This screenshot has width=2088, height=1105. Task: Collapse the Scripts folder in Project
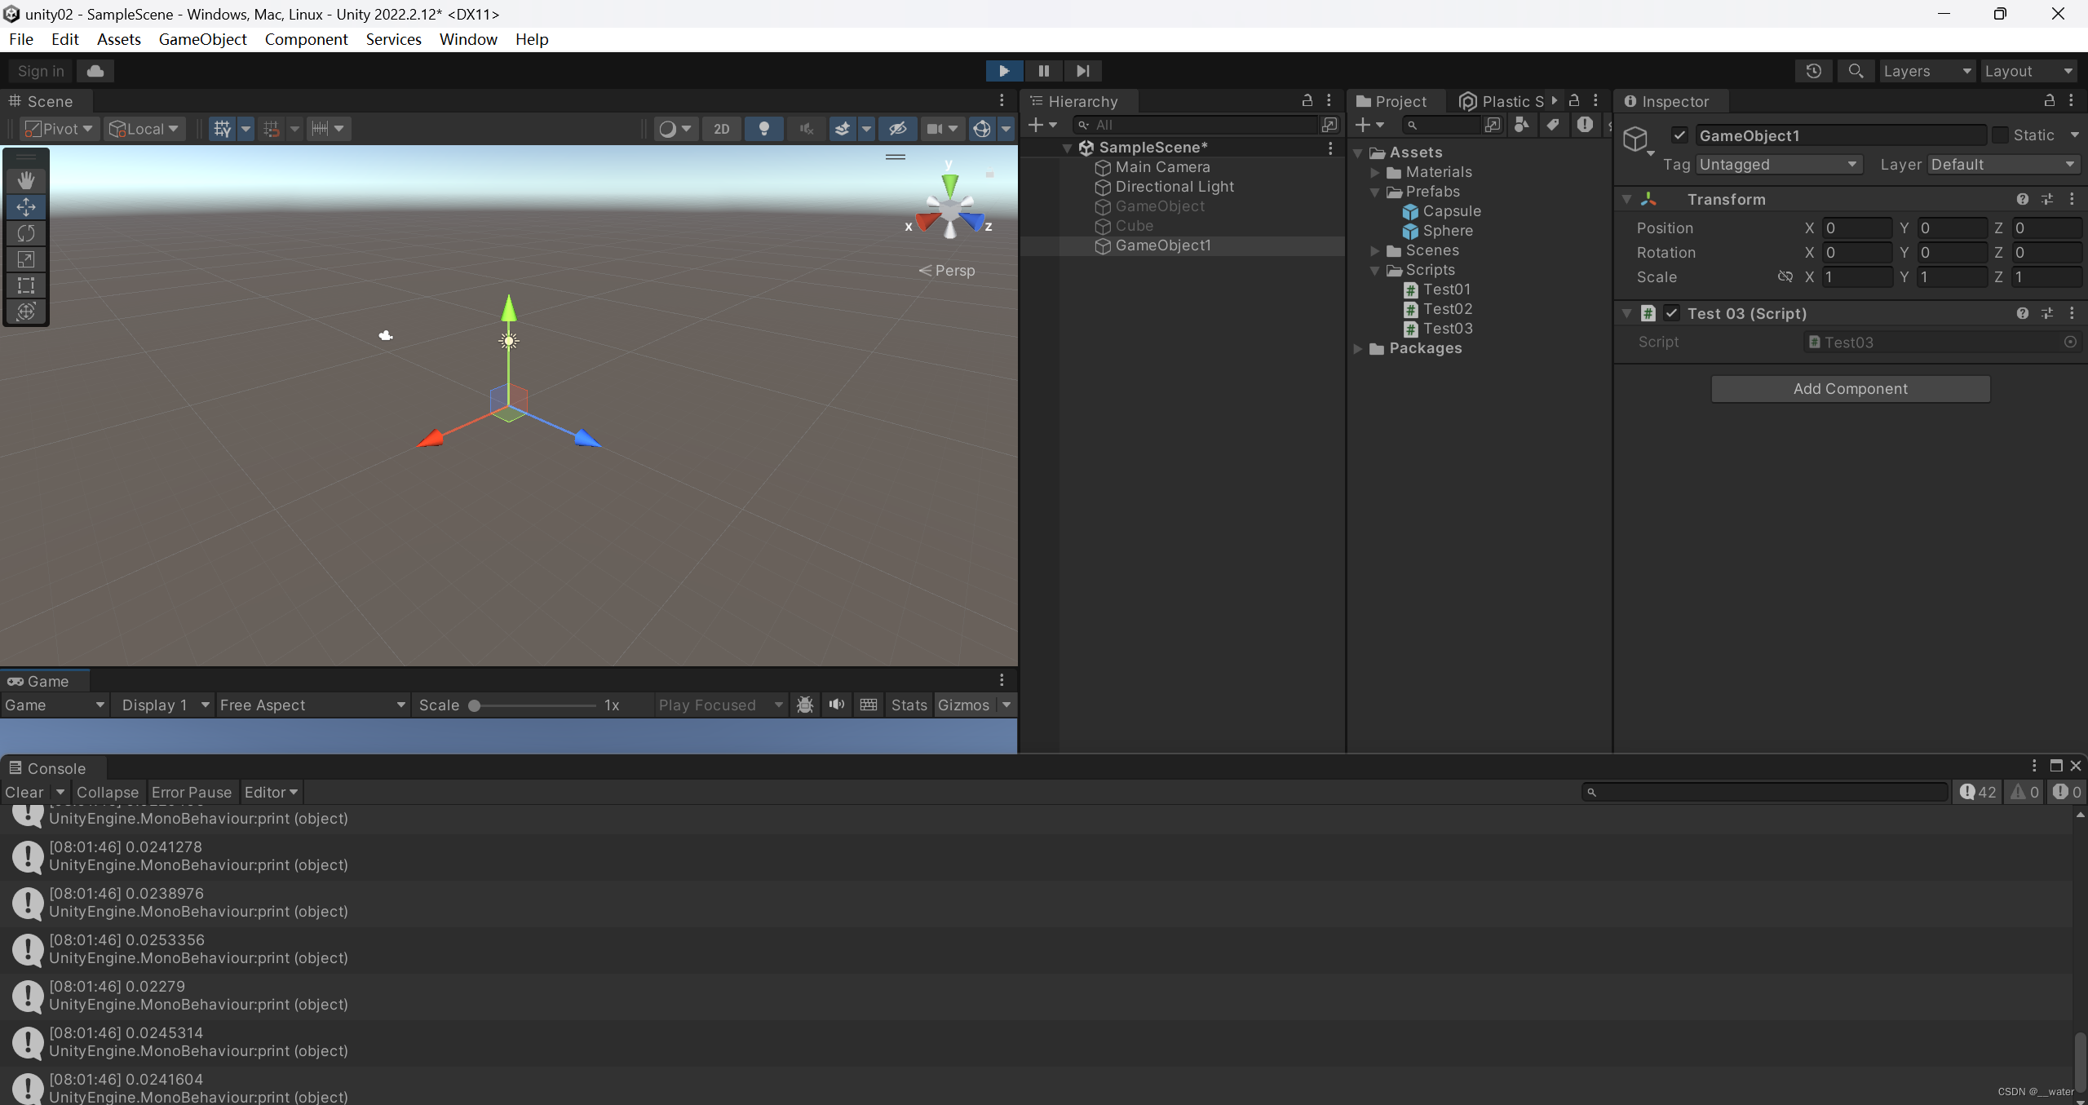coord(1375,270)
